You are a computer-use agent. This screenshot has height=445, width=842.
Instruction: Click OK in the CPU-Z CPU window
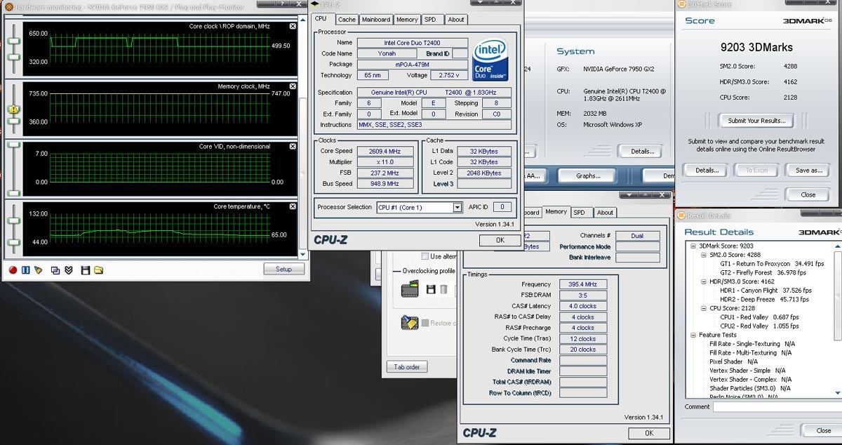(500, 240)
